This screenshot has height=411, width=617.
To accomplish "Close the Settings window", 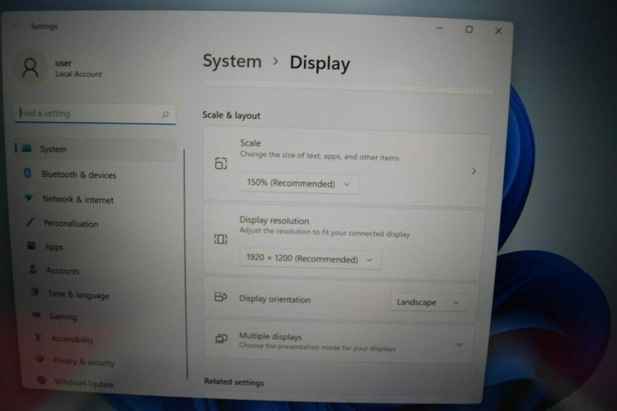I will [x=499, y=31].
